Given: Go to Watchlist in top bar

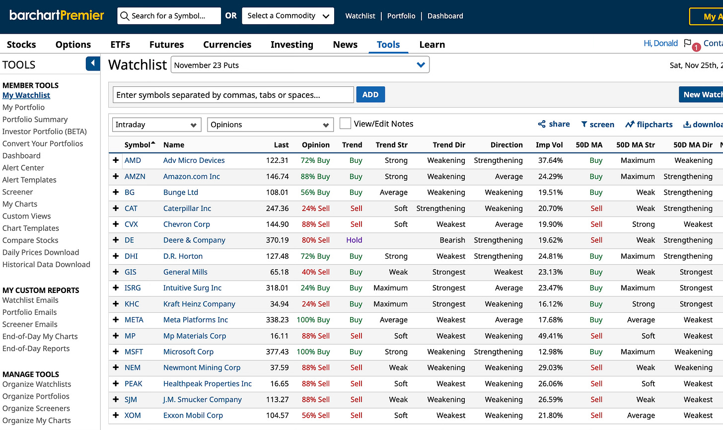Looking at the screenshot, I should (x=361, y=16).
